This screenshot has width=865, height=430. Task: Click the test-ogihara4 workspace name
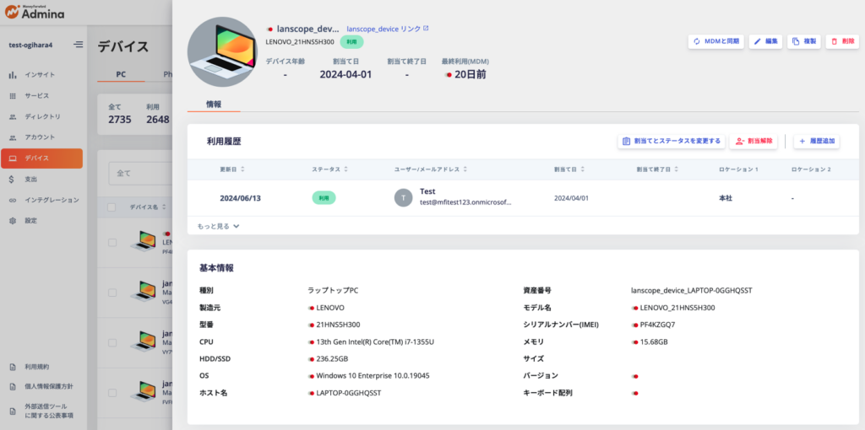click(x=30, y=45)
